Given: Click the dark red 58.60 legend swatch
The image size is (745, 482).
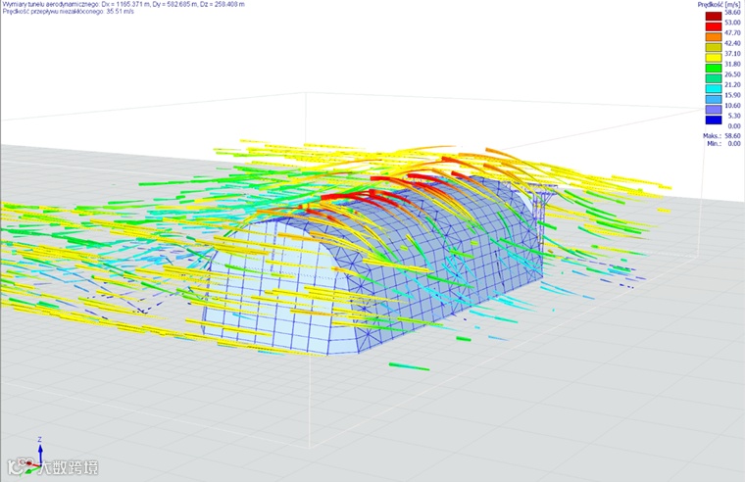Looking at the screenshot, I should click(x=714, y=16).
